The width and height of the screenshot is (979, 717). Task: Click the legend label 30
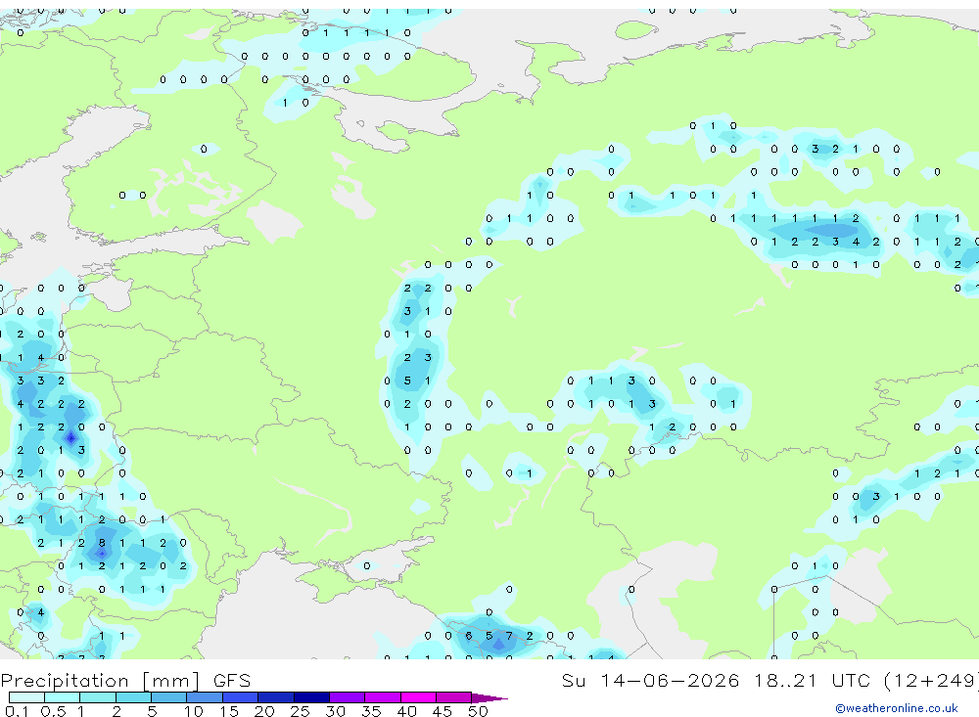(x=335, y=711)
